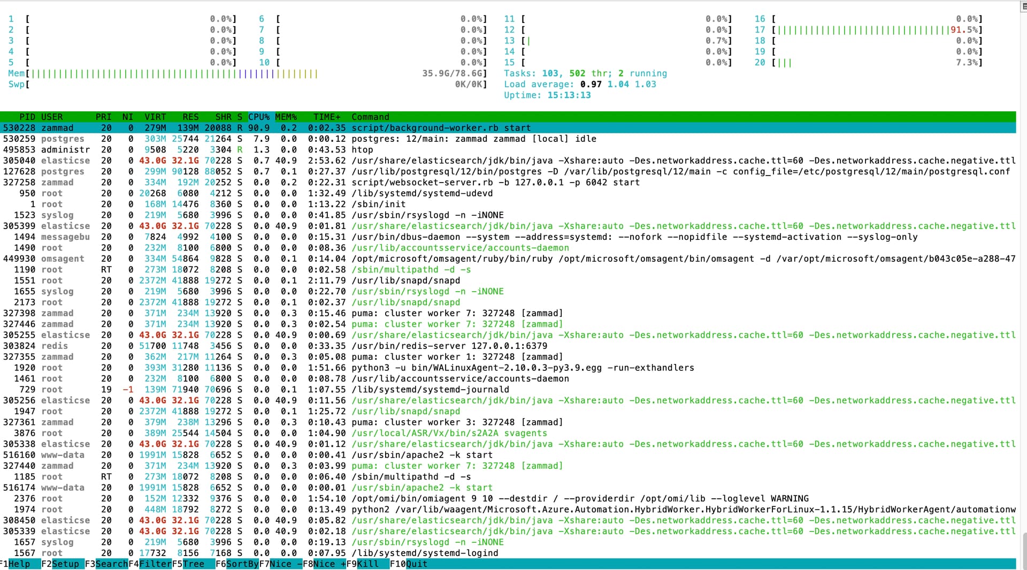Viewport: 1027px width, 570px height.
Task: Sort by RES column header
Action: click(x=190, y=117)
